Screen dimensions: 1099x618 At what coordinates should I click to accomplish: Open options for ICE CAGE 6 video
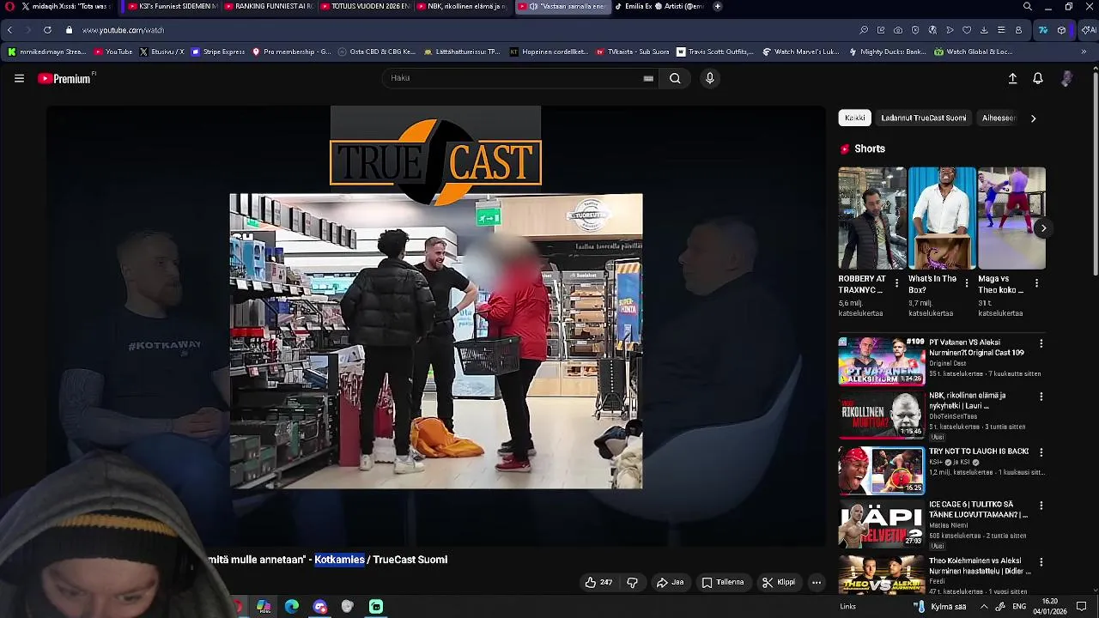click(x=1041, y=506)
